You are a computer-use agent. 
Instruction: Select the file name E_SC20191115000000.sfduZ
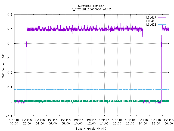click(91, 9)
